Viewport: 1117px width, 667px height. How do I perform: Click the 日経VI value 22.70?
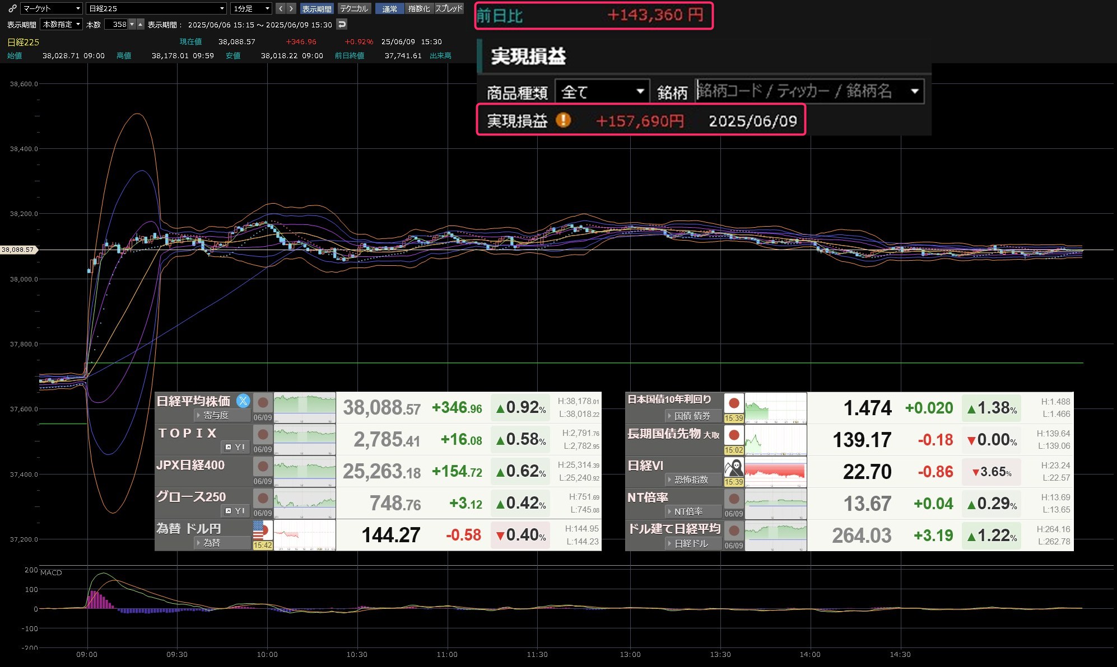coord(867,472)
